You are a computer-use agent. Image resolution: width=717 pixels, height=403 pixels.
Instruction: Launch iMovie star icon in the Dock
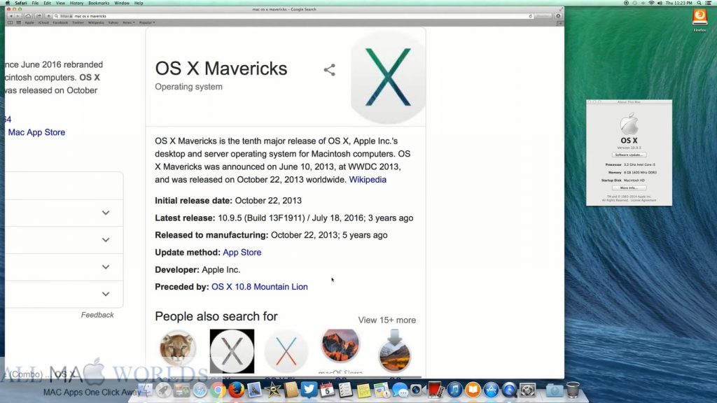click(x=272, y=390)
